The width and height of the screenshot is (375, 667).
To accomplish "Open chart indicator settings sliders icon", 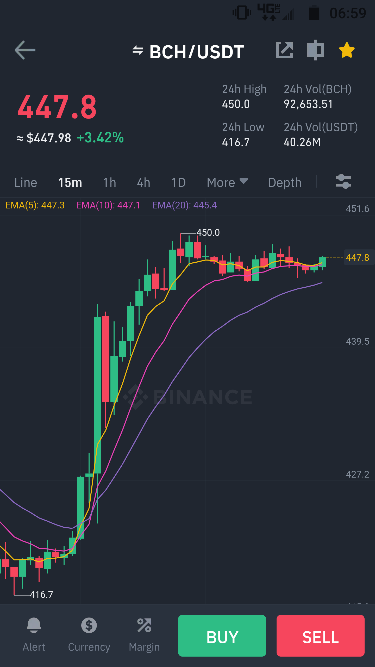I will tap(343, 182).
